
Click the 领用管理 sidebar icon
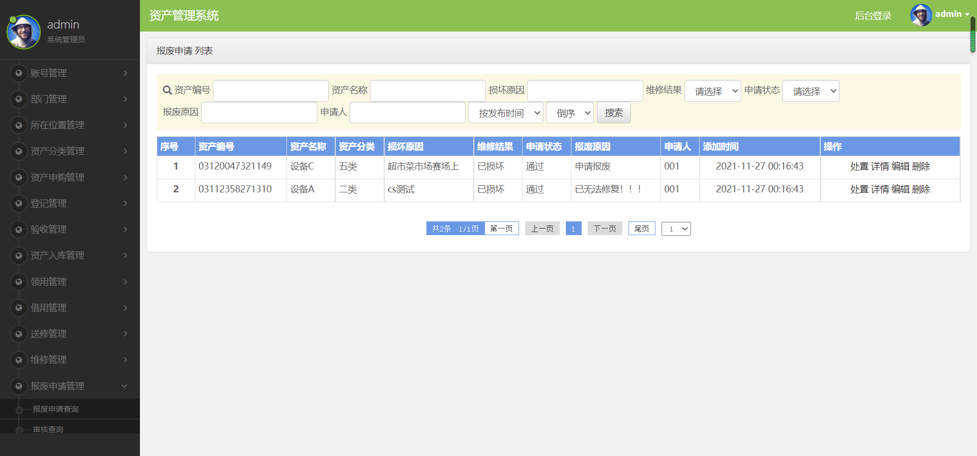coord(19,282)
